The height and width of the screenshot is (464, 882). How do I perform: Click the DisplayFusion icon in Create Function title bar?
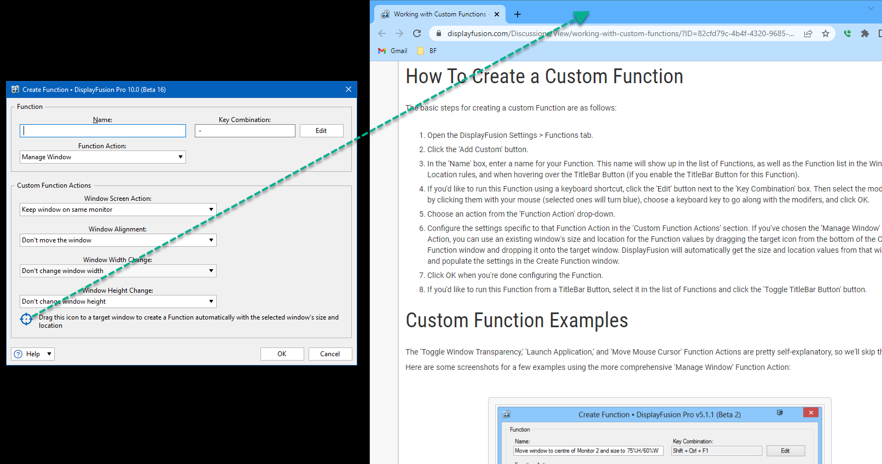pyautogui.click(x=15, y=89)
